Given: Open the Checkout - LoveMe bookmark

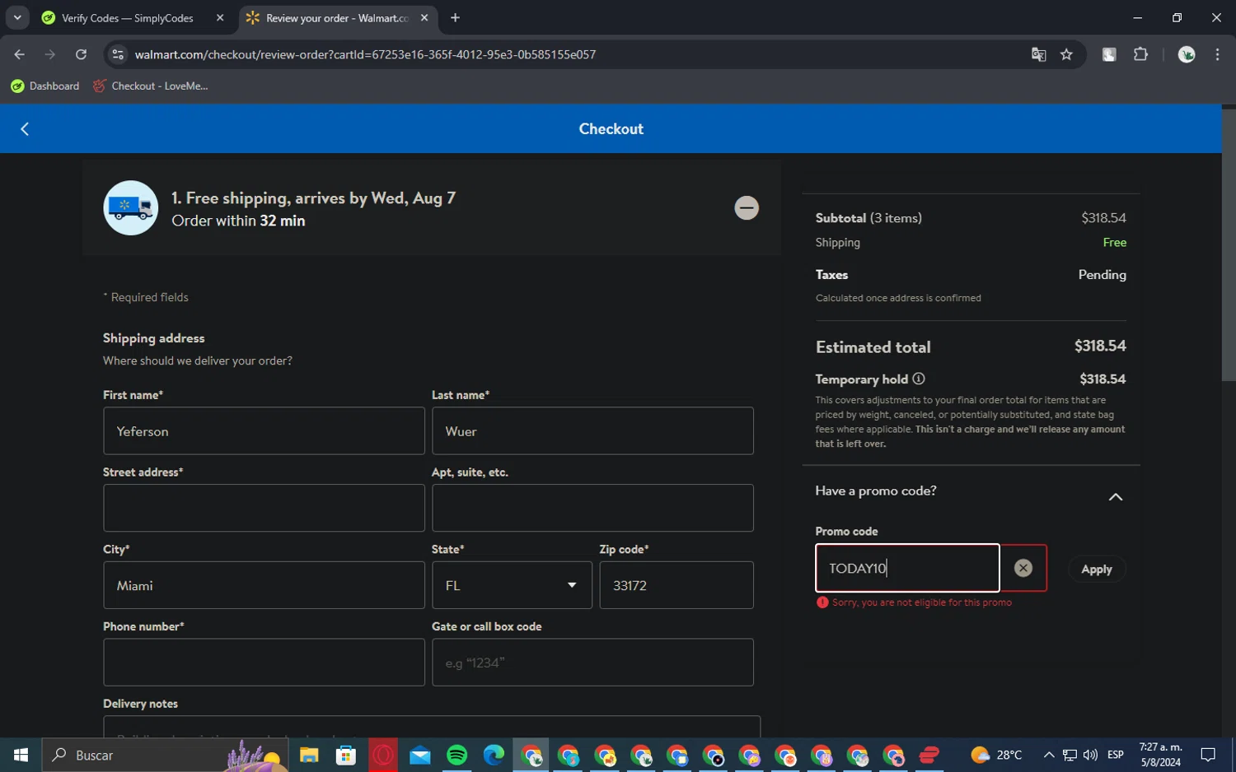Looking at the screenshot, I should [x=151, y=86].
